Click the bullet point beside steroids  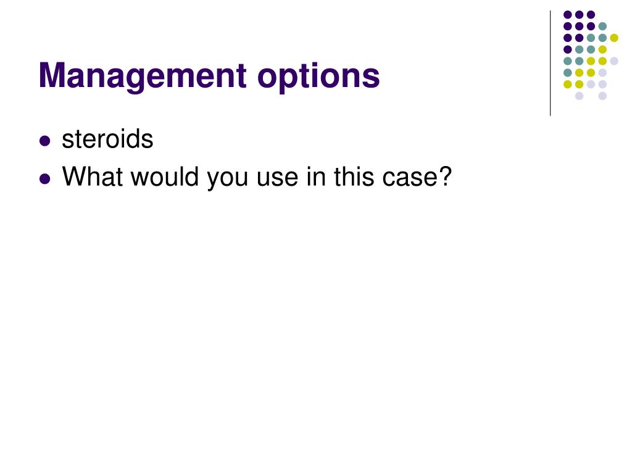(x=44, y=141)
